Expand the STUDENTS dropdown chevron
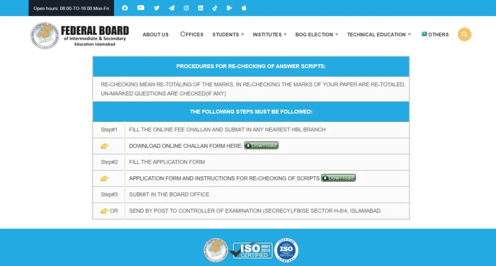Image resolution: width=496 pixels, height=266 pixels. [x=243, y=34]
